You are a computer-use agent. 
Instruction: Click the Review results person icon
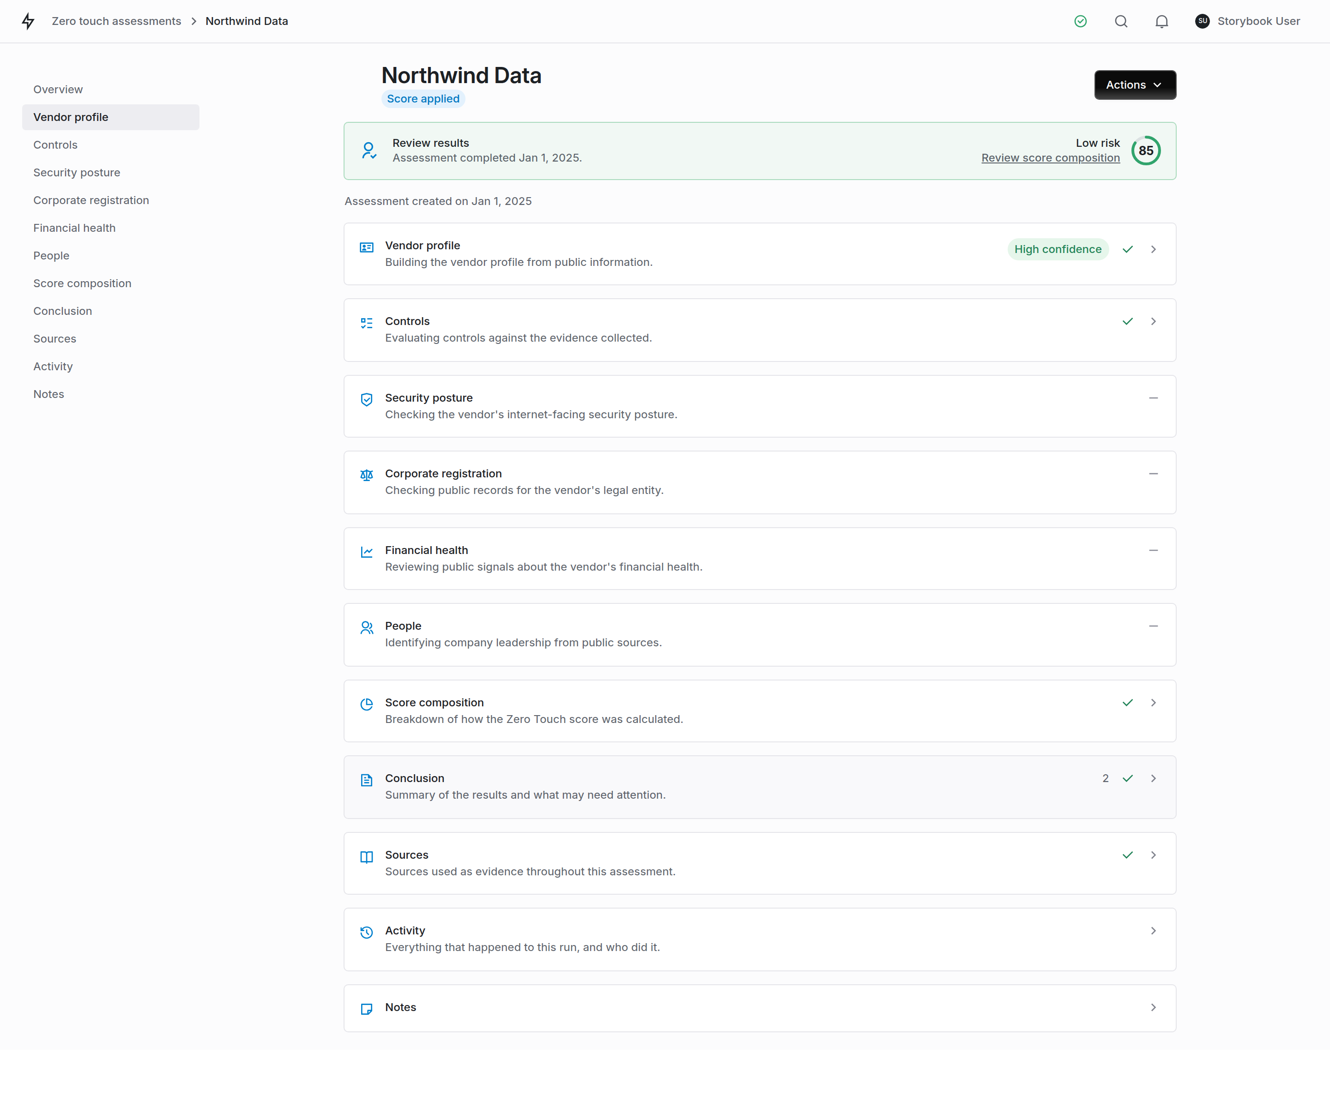coord(369,151)
